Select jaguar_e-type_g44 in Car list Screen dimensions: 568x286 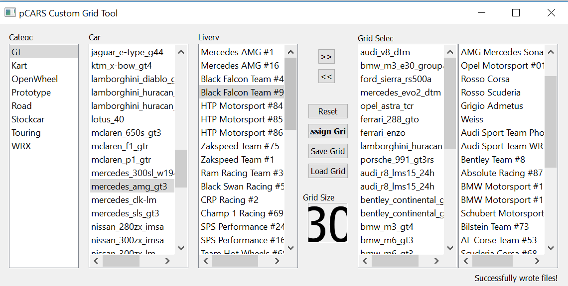pos(132,52)
